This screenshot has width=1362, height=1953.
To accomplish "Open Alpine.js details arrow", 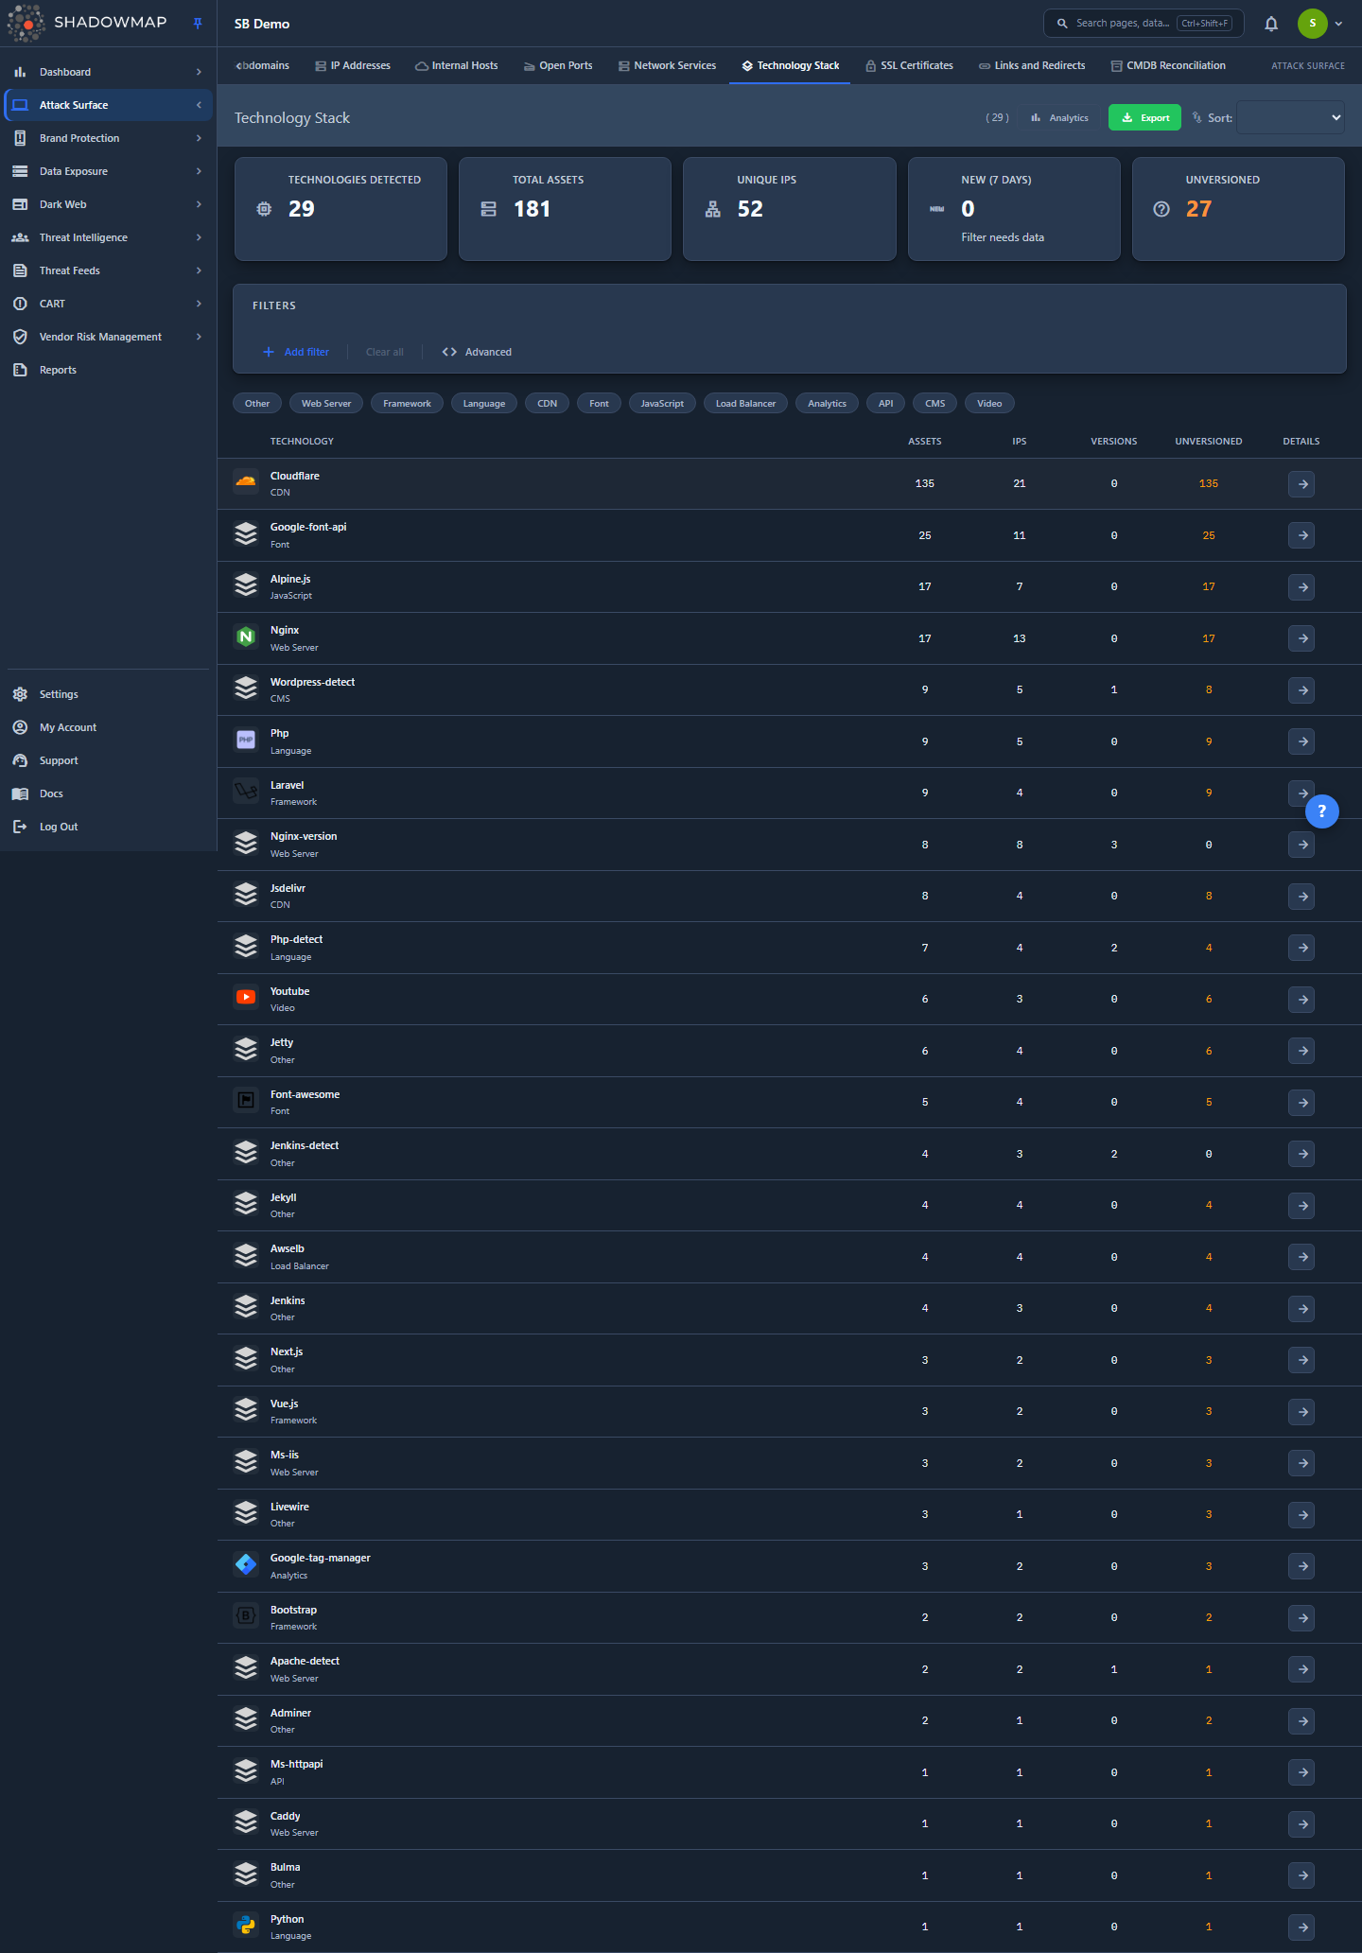I will (x=1301, y=587).
